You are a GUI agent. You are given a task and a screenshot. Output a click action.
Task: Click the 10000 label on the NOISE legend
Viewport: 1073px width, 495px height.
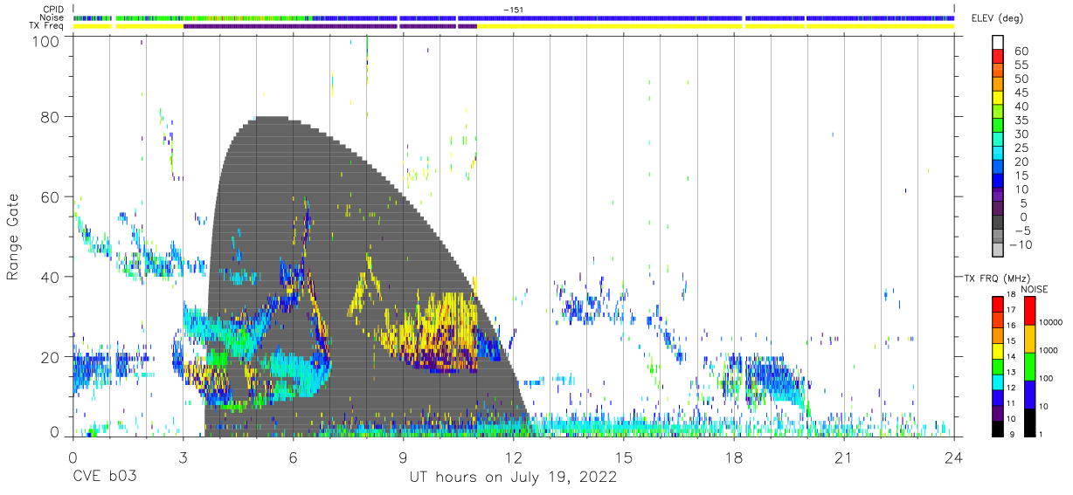click(1050, 323)
